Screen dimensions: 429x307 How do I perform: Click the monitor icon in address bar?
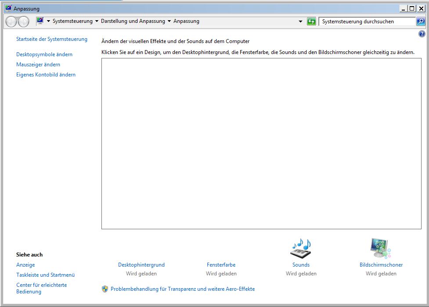(40, 21)
